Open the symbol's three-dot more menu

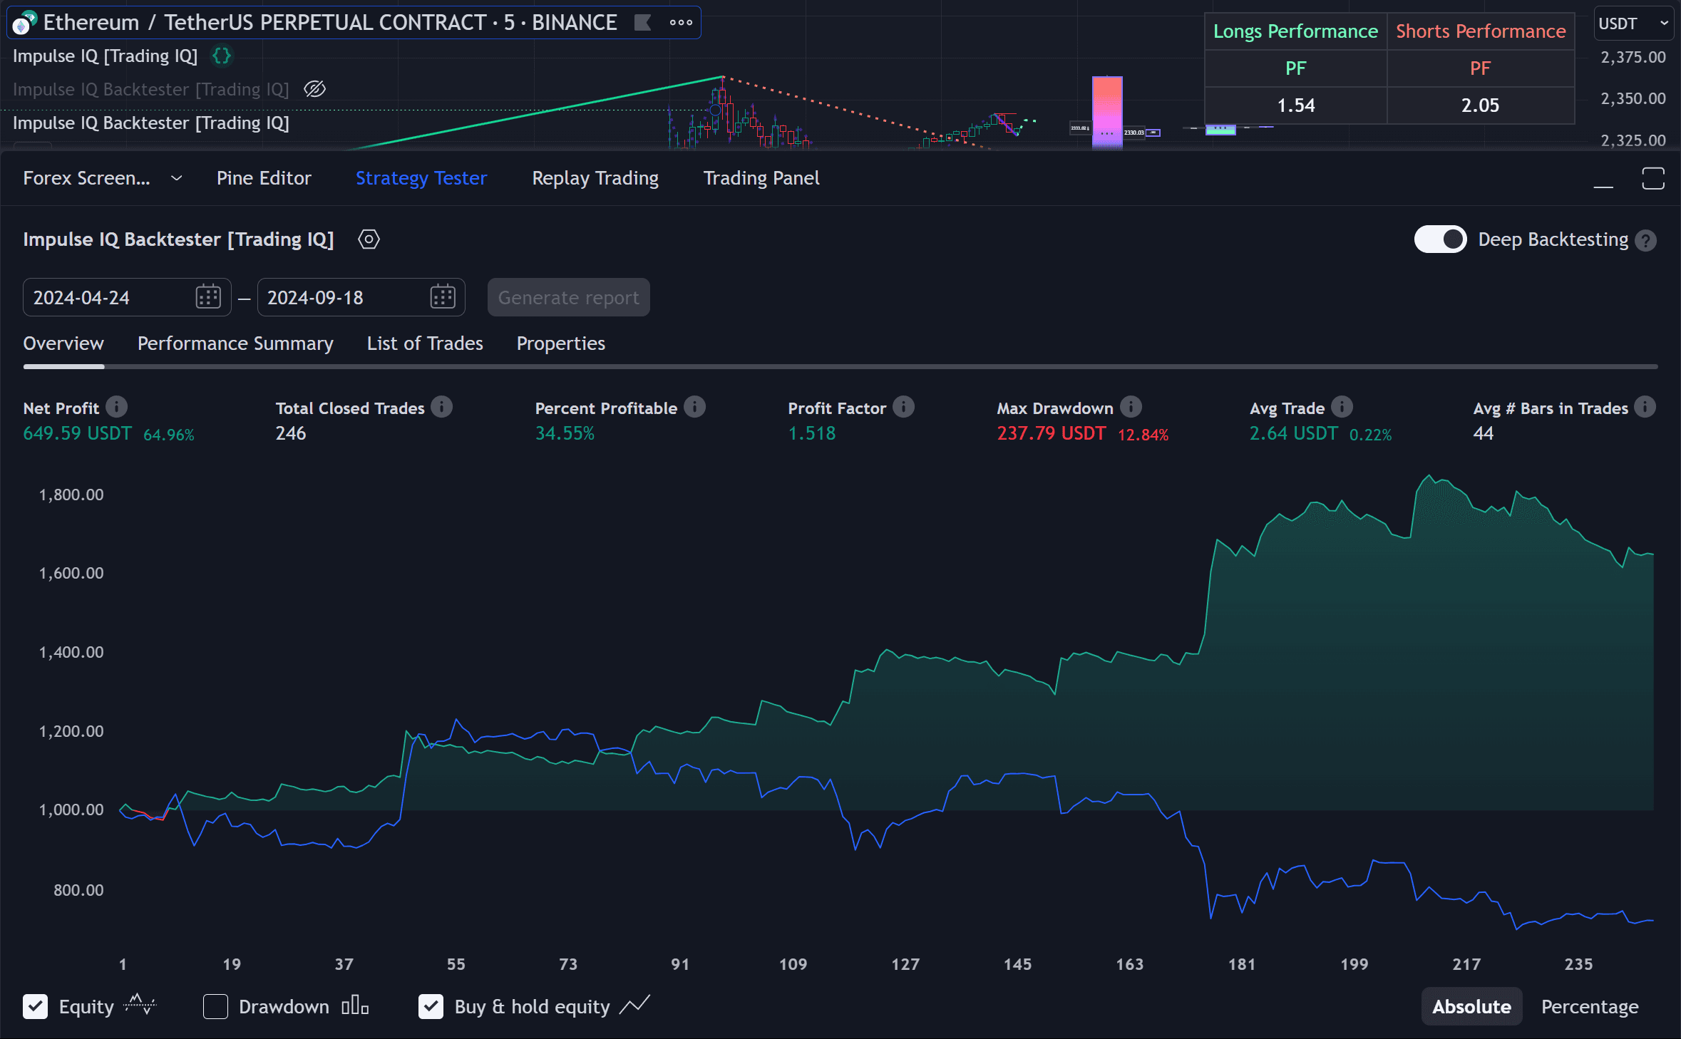681,23
